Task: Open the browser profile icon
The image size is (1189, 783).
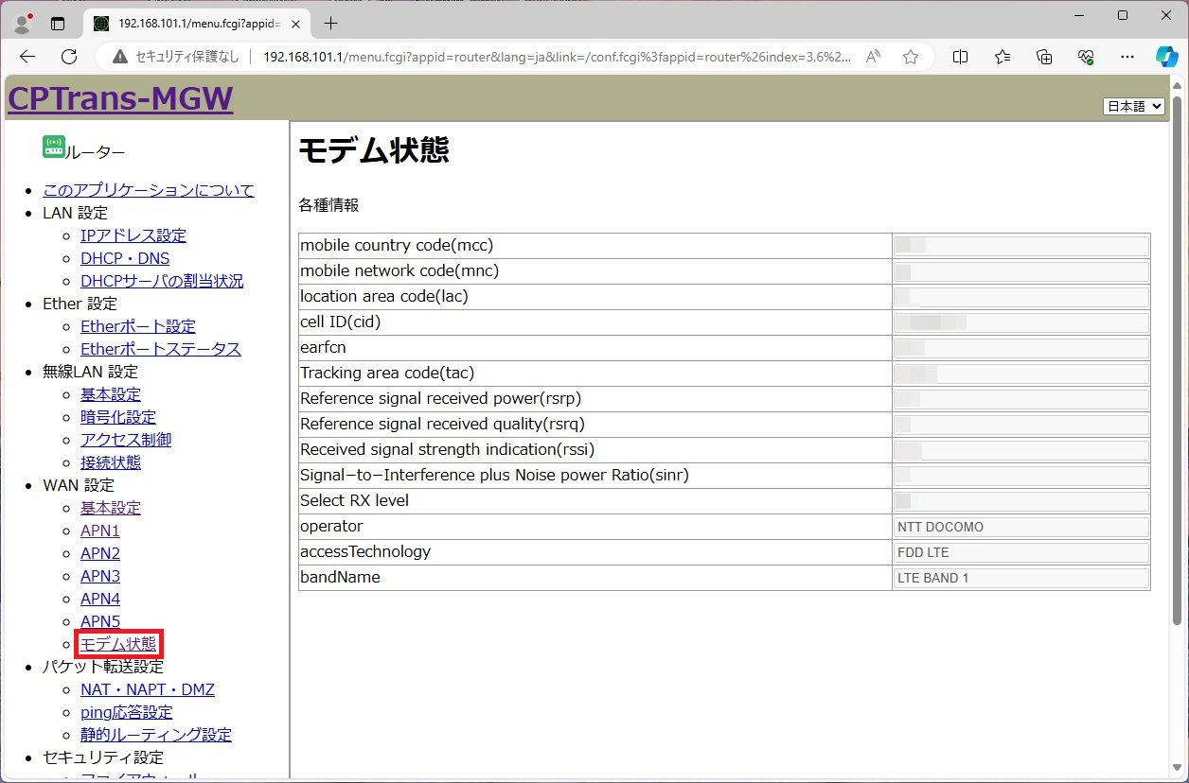Action: (23, 23)
